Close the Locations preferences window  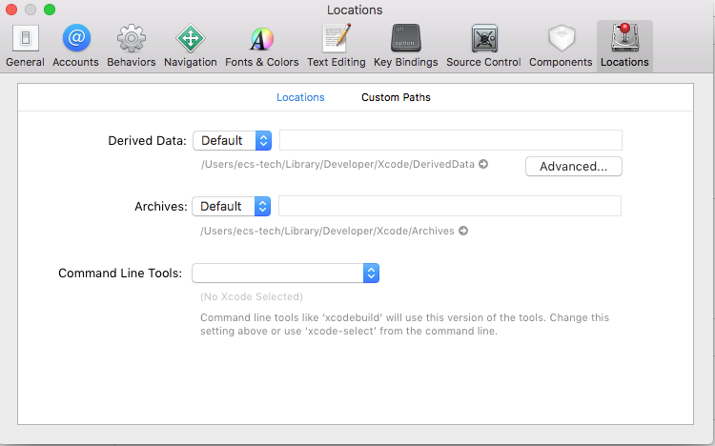click(11, 10)
